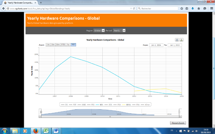Go back with browser back arrow
This screenshot has height=134, width=215.
click(x=3, y=9)
